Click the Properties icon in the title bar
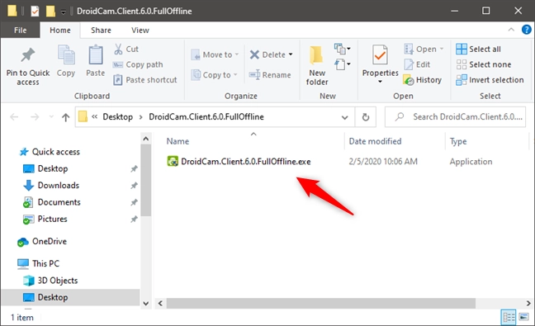 click(35, 12)
